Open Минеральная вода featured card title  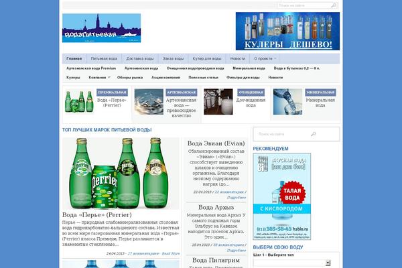click(x=320, y=103)
